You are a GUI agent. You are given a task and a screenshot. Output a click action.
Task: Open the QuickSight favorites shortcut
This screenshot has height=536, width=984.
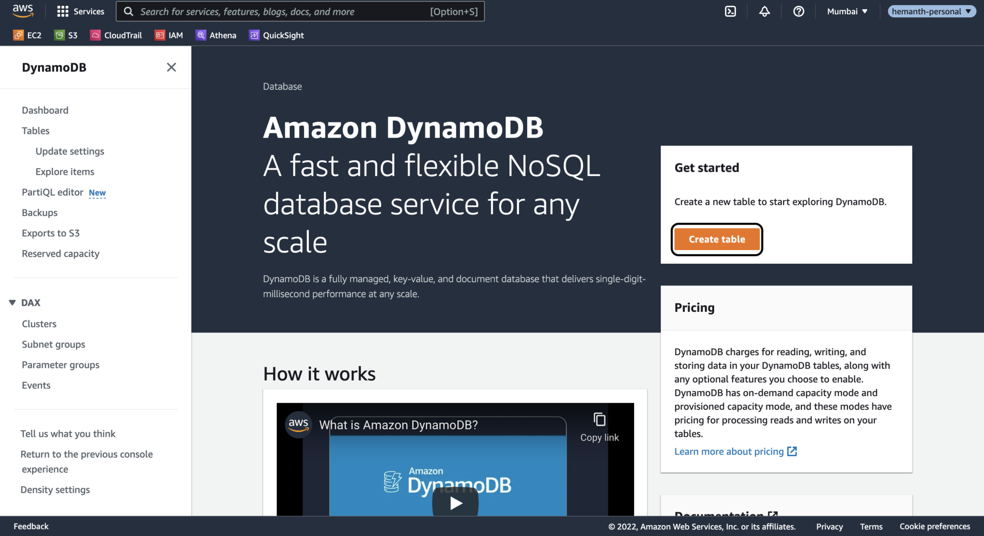coord(276,35)
